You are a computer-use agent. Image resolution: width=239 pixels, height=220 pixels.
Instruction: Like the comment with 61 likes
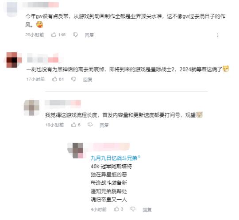coord(54,79)
